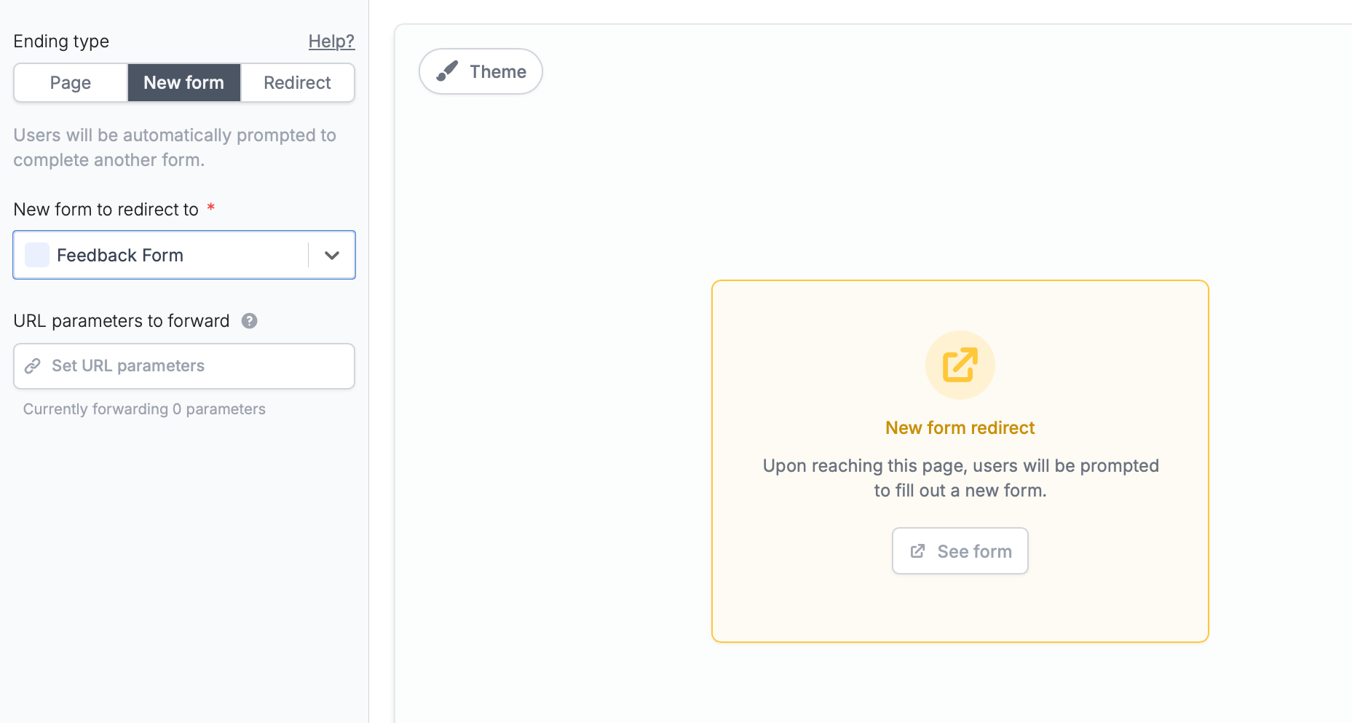Click the yellow new form redirect card
The height and width of the screenshot is (723, 1352).
click(960, 462)
